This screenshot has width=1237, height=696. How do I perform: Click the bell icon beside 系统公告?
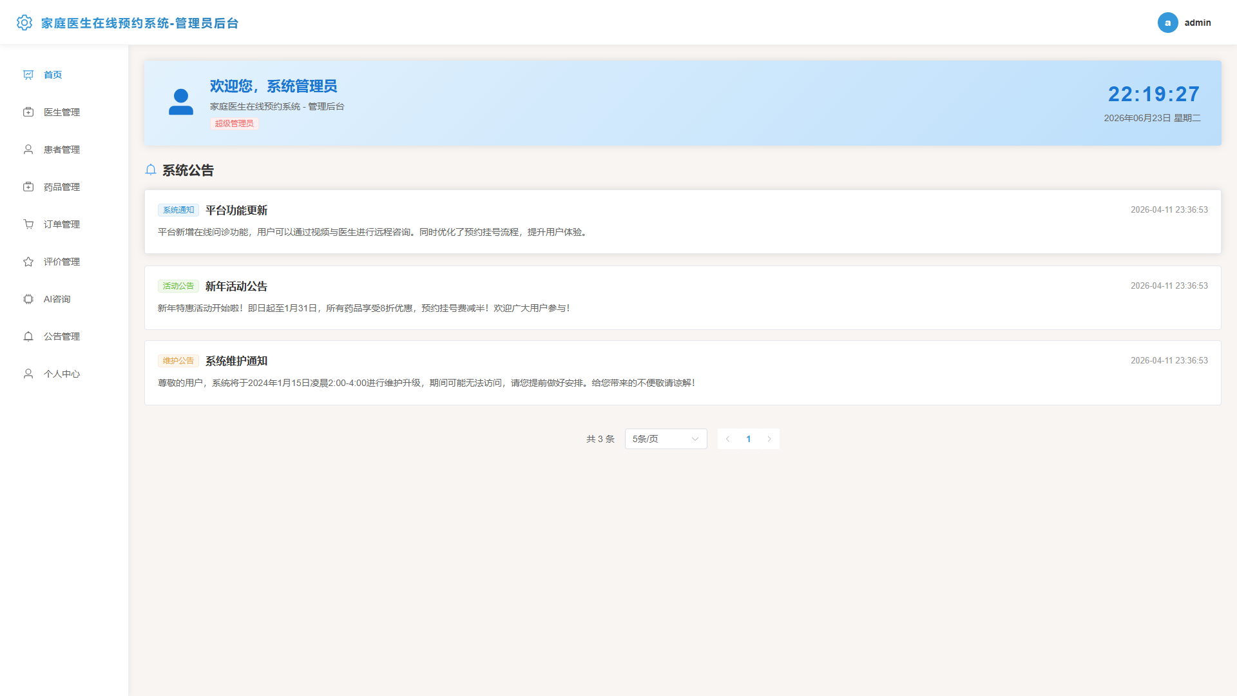[x=151, y=169]
